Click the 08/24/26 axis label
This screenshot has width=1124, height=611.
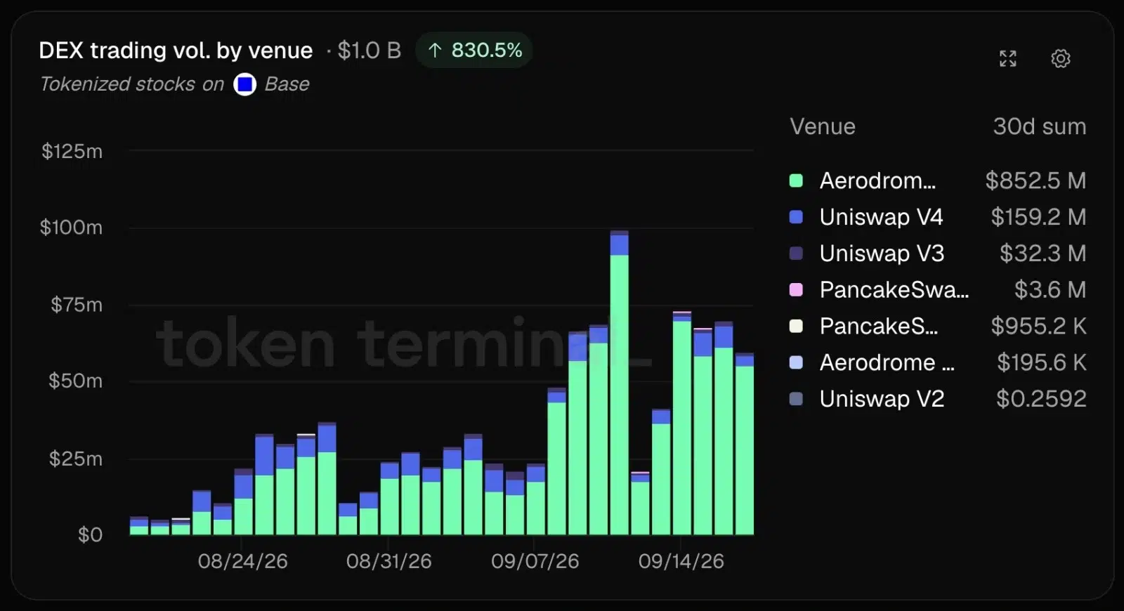click(x=242, y=561)
